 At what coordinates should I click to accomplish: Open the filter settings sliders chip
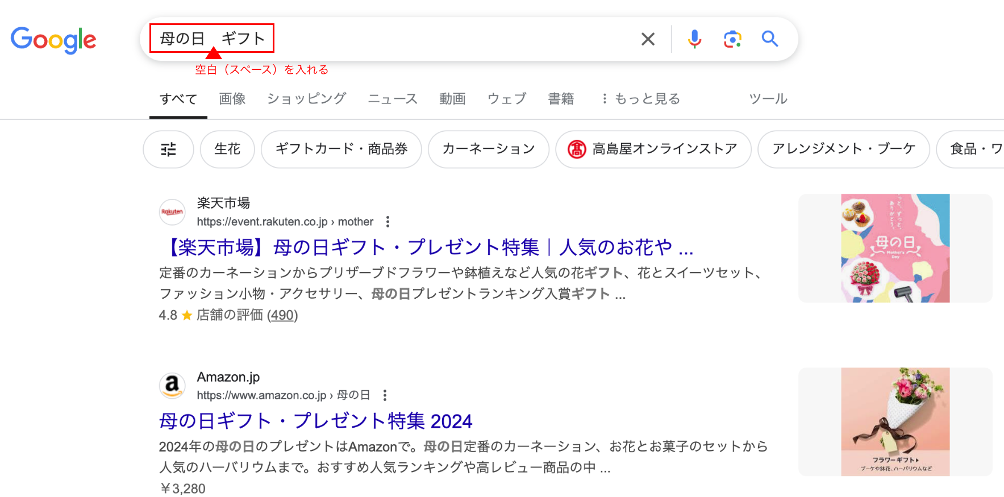168,149
